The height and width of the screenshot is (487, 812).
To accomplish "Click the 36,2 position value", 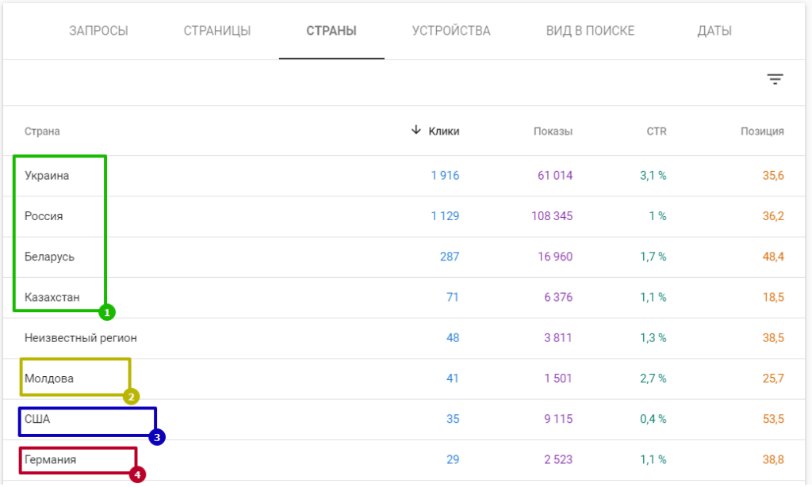I will coord(773,216).
